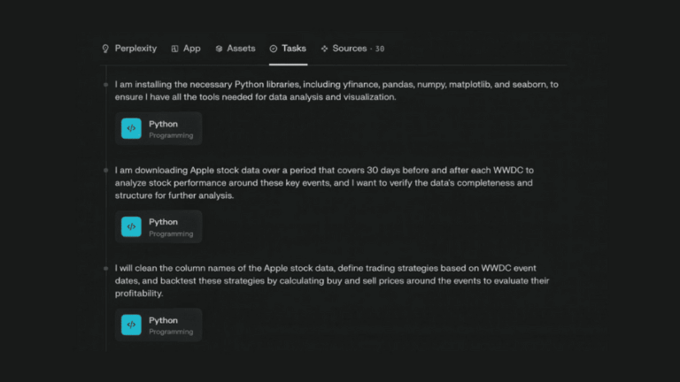Image resolution: width=680 pixels, height=382 pixels.
Task: Switch to the Perplexity tab
Action: [135, 49]
